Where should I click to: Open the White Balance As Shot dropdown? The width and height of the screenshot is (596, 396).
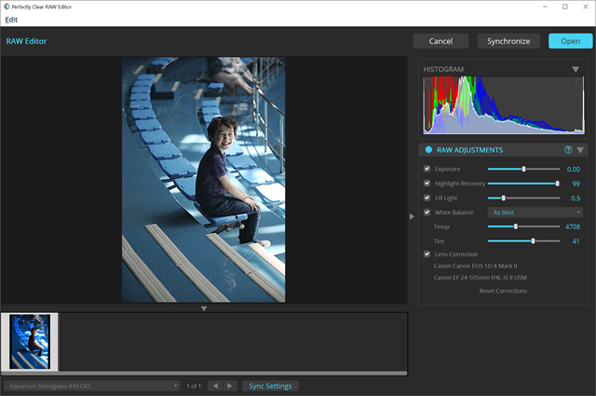click(x=536, y=212)
